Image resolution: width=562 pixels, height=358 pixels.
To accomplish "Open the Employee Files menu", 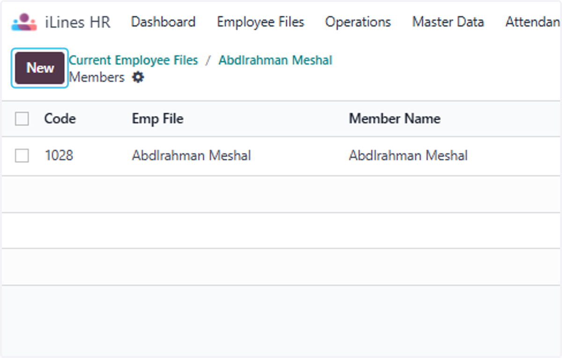I will (260, 22).
